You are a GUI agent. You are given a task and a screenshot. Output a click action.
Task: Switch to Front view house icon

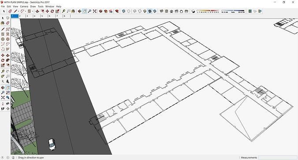coord(171,11)
